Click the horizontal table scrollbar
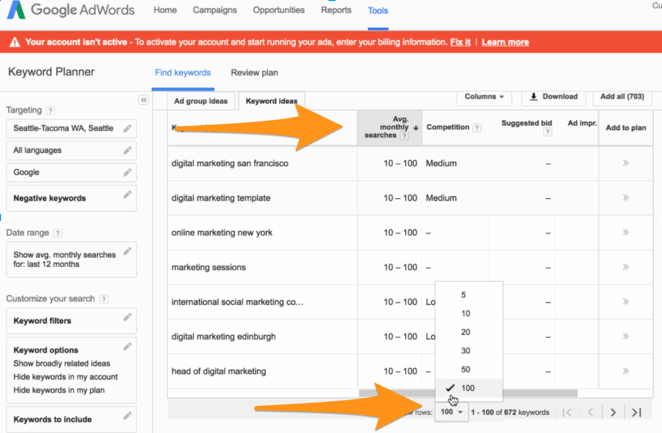The height and width of the screenshot is (433, 662). 468,393
